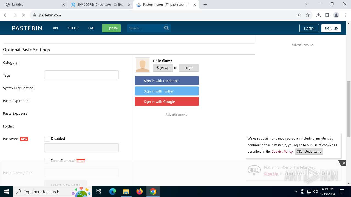Click the Optional Paste Settings heading
The image size is (351, 197).
tap(26, 50)
